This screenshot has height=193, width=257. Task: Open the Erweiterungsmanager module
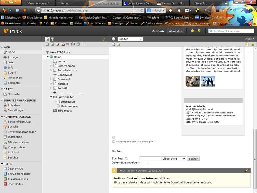pos(22,132)
